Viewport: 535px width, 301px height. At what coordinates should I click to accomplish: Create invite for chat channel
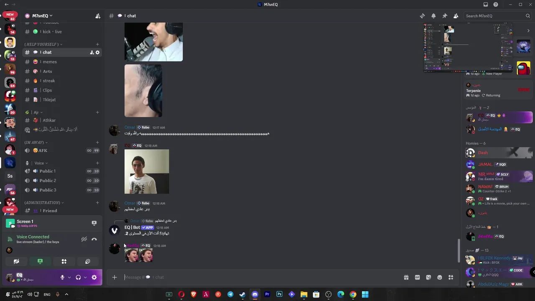(92, 52)
